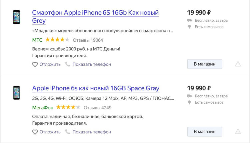Screen dimensions: 250x143
Task: View the 19064 reviews for MTS
Action: 88,40
